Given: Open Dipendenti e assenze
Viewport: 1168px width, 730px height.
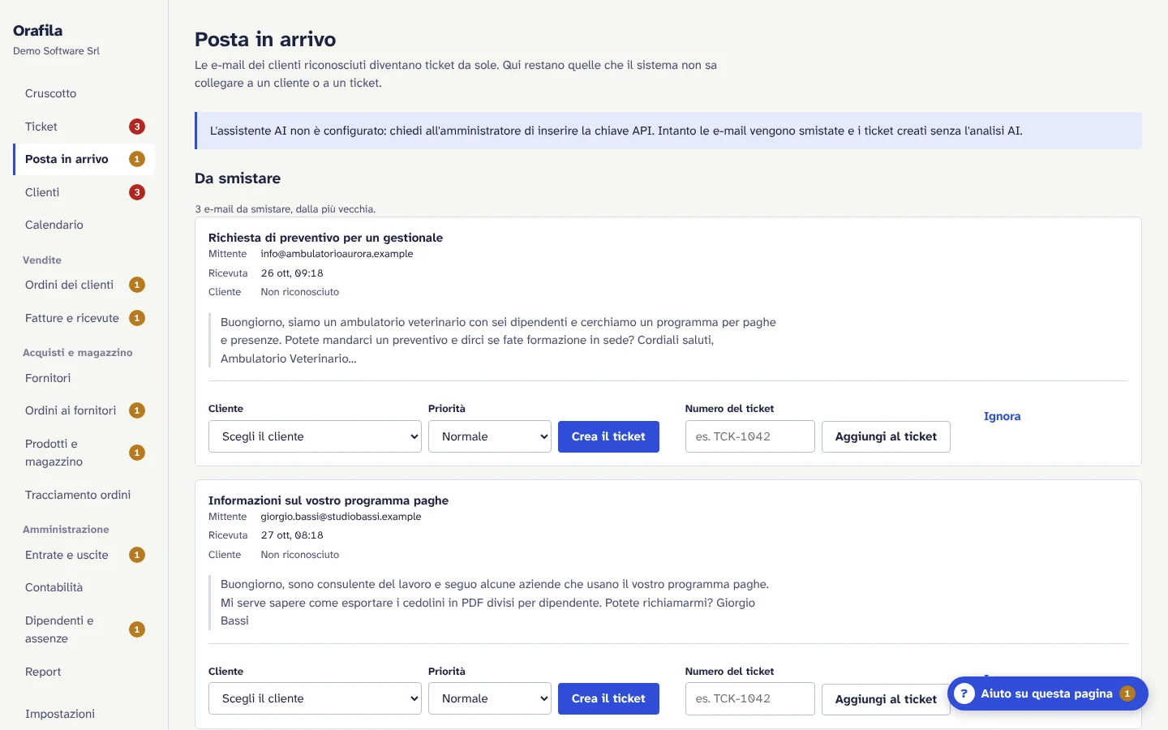Looking at the screenshot, I should point(84,629).
